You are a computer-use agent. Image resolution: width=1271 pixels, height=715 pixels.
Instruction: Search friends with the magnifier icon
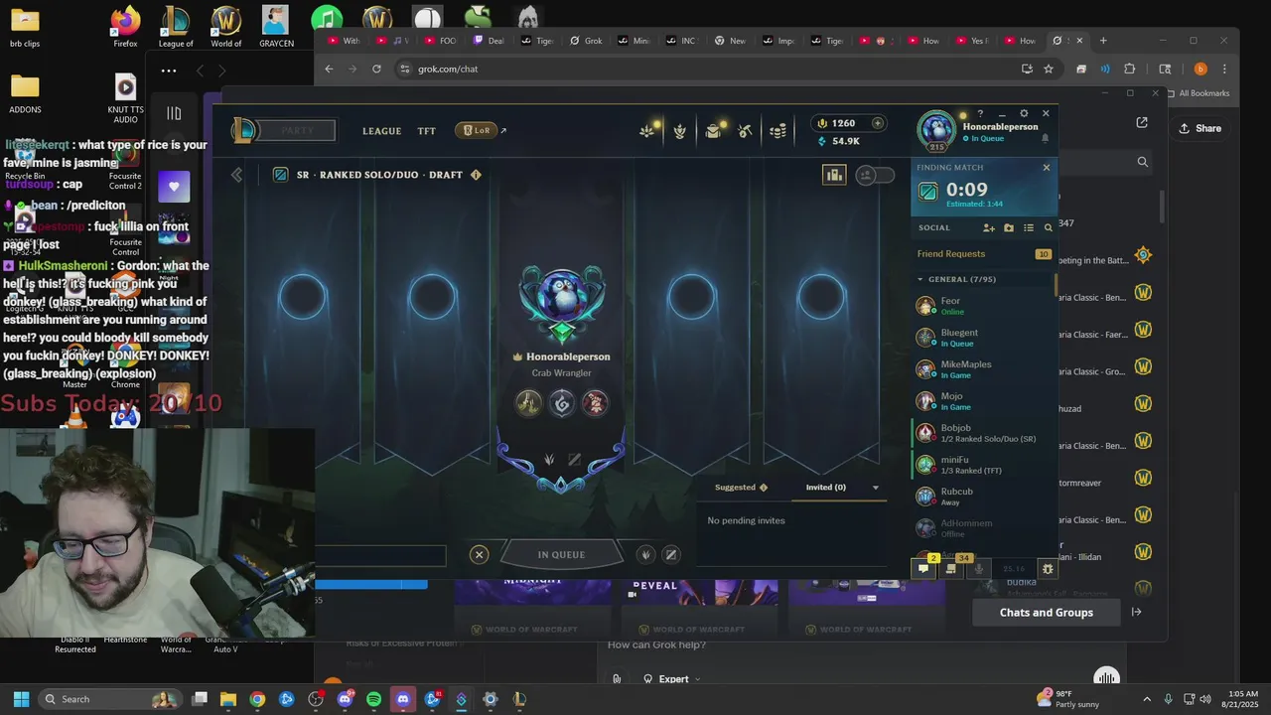click(x=1048, y=227)
